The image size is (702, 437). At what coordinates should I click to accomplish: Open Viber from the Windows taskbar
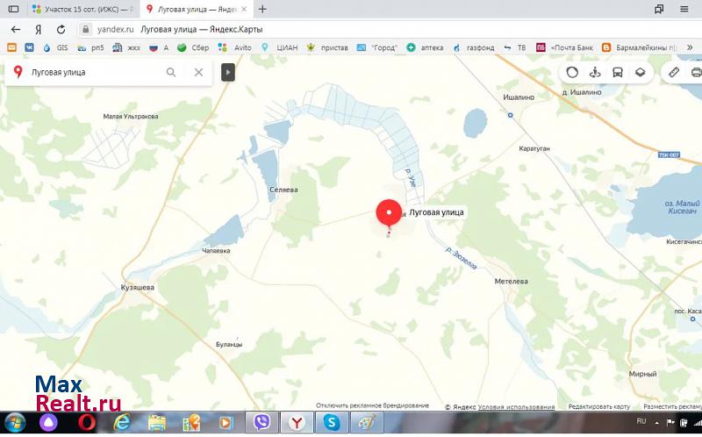(261, 423)
